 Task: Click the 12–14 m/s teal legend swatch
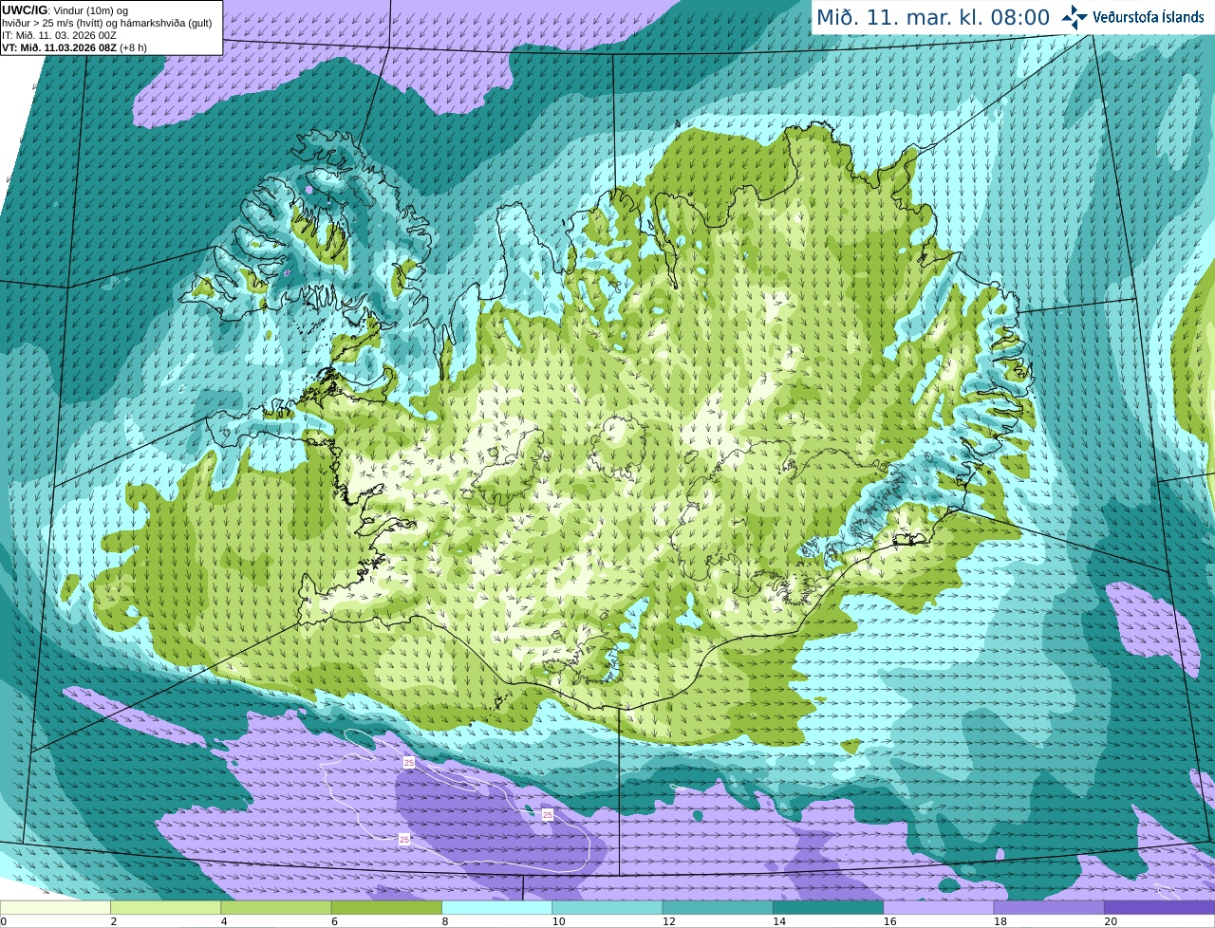[x=718, y=908]
